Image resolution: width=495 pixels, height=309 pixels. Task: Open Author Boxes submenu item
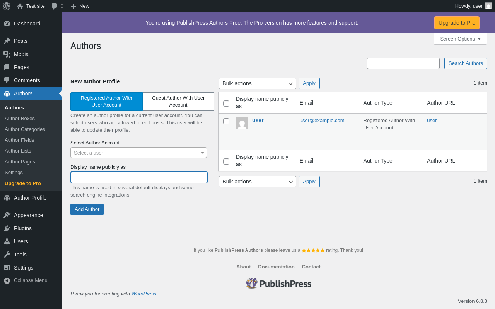pyautogui.click(x=20, y=118)
